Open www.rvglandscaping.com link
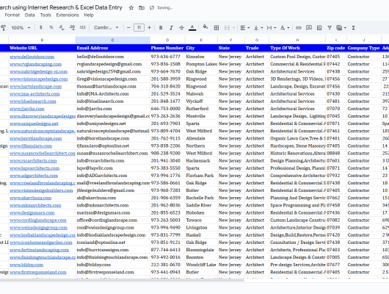Image resolution: width=389 pixels, height=294 pixels. 35,64
